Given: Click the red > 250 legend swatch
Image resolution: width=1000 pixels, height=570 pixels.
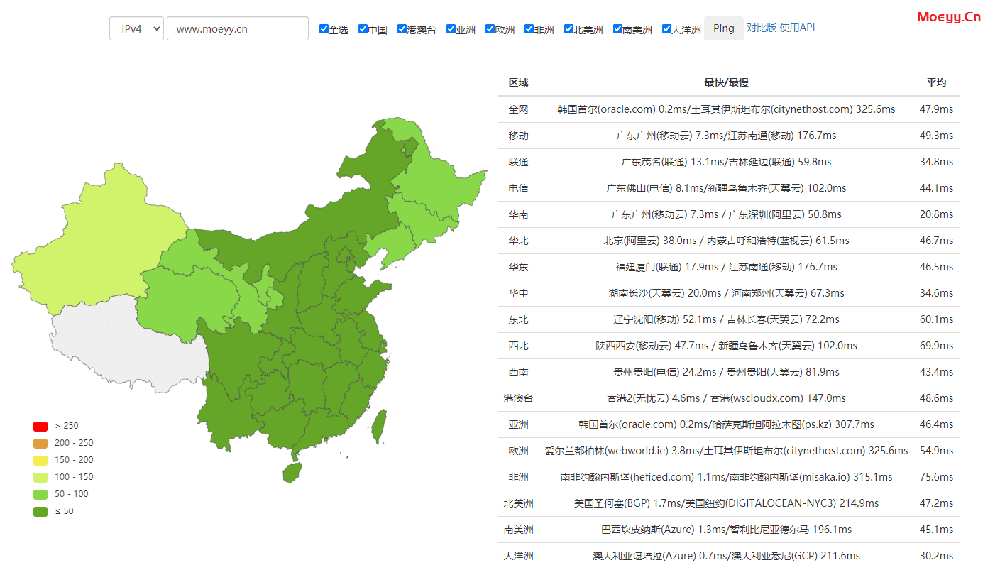Looking at the screenshot, I should [x=40, y=427].
